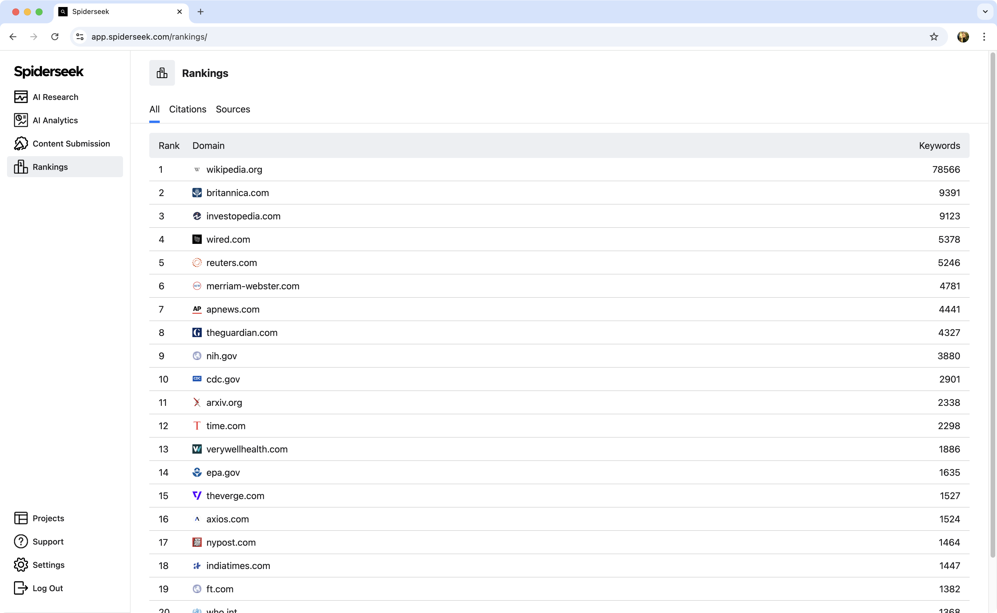Go back in the browser
Viewport: 997px width, 613px height.
point(13,37)
